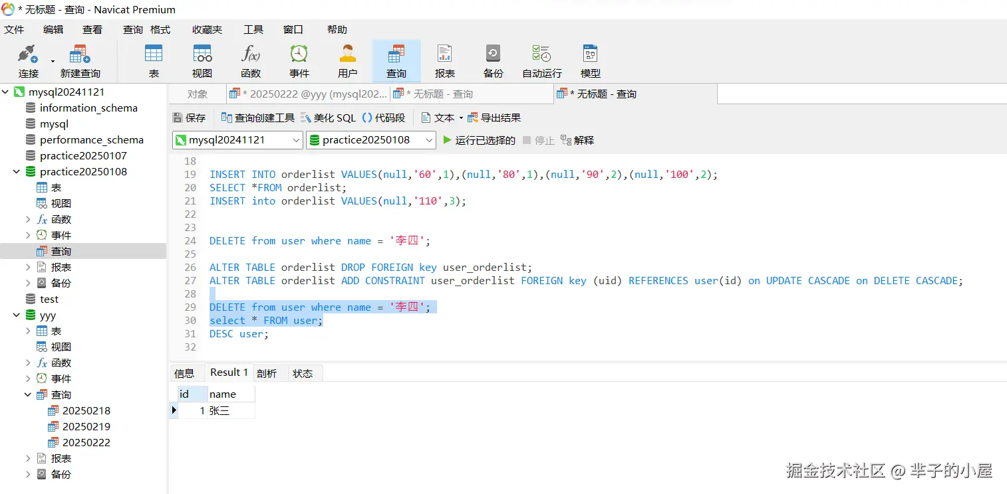This screenshot has width=1007, height=494.
Task: Click the 保存 save button
Action: (x=190, y=118)
